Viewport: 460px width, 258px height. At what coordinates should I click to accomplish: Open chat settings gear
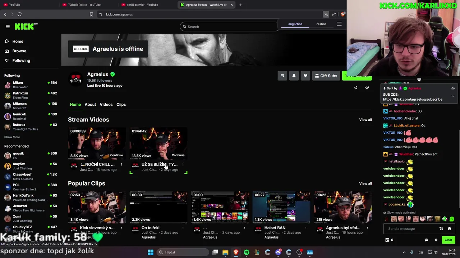[x=436, y=240]
